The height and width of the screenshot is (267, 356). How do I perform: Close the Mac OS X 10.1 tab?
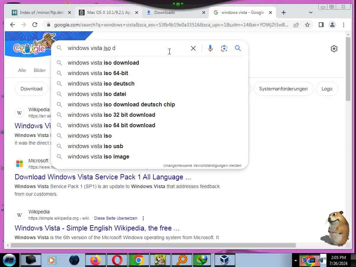[x=136, y=13]
